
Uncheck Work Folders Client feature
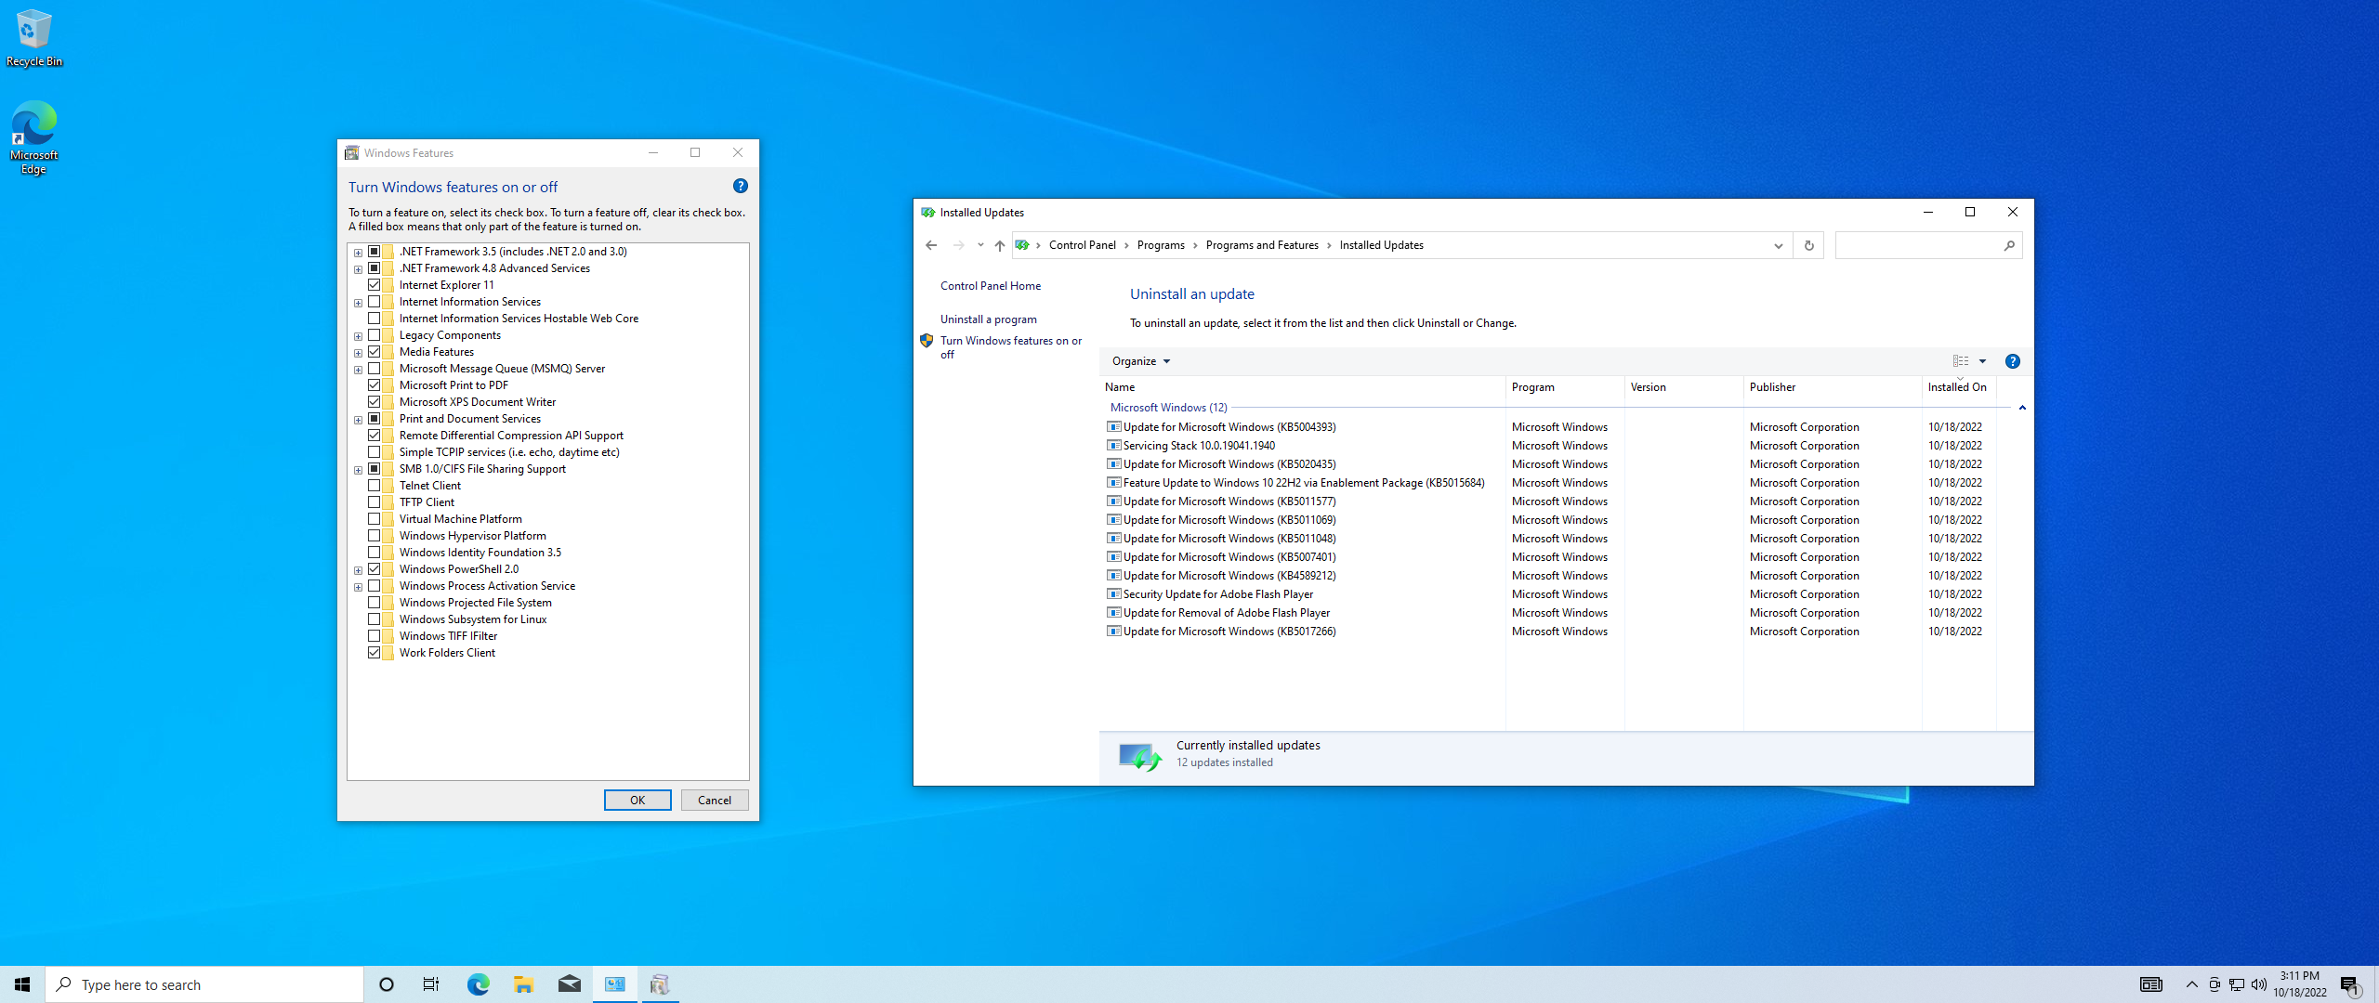(x=374, y=653)
